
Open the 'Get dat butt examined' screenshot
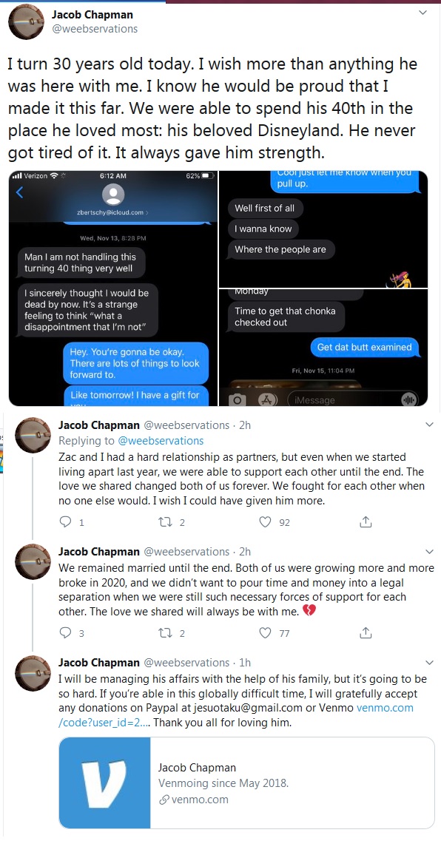click(323, 348)
